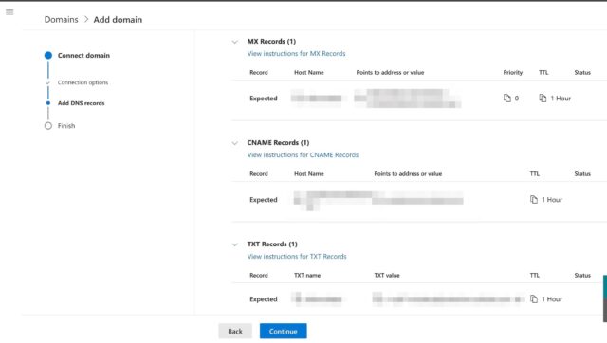Click the Back button
The height and width of the screenshot is (343, 607).
tap(235, 331)
